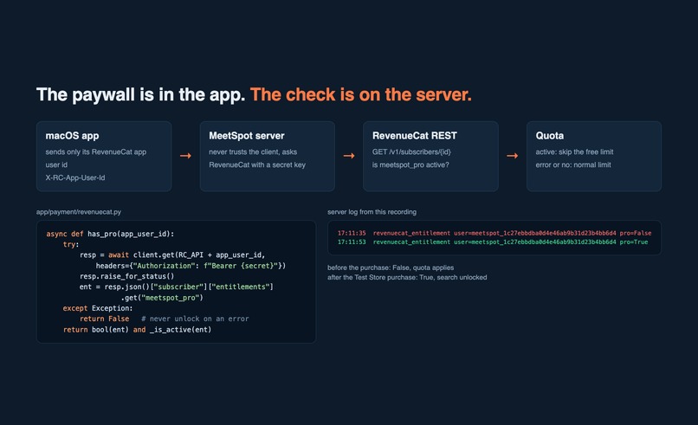698x425 pixels.
Task: Click the "except Exception:" code line
Action: (98, 308)
